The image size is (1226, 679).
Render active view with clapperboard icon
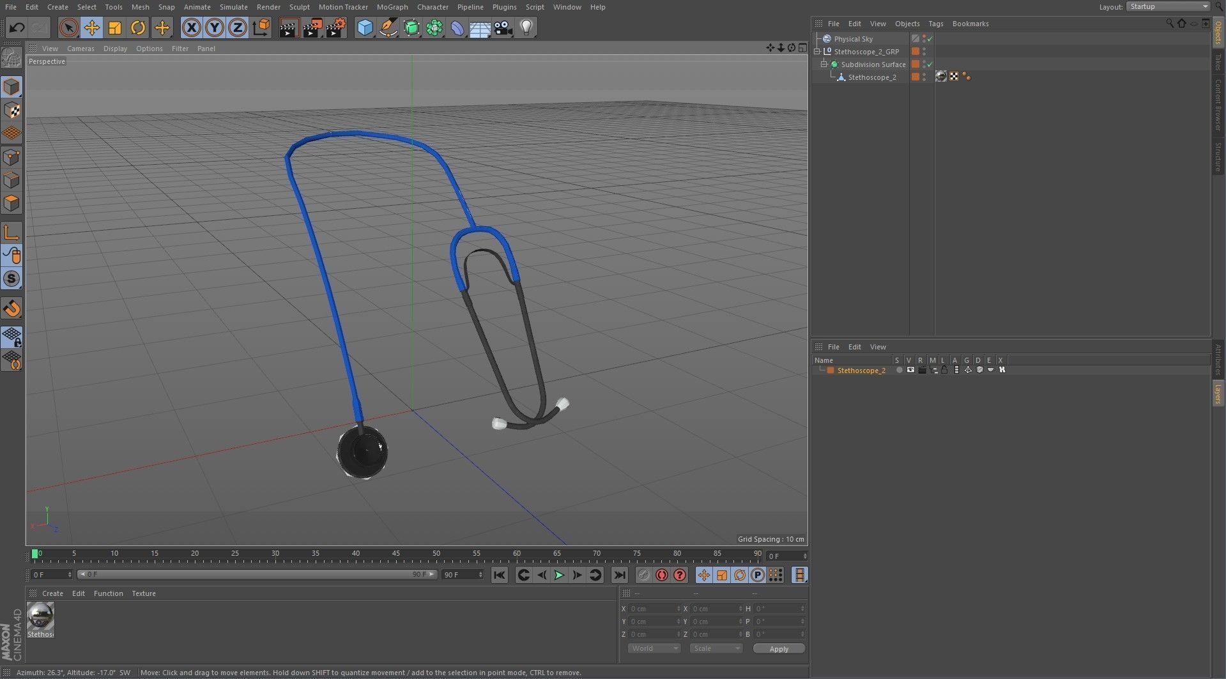(289, 27)
